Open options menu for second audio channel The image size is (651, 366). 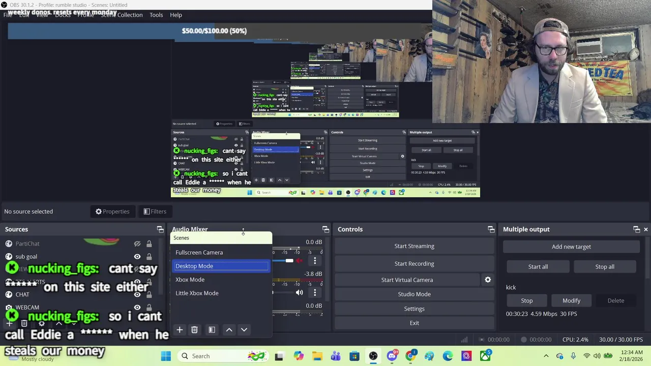(315, 292)
